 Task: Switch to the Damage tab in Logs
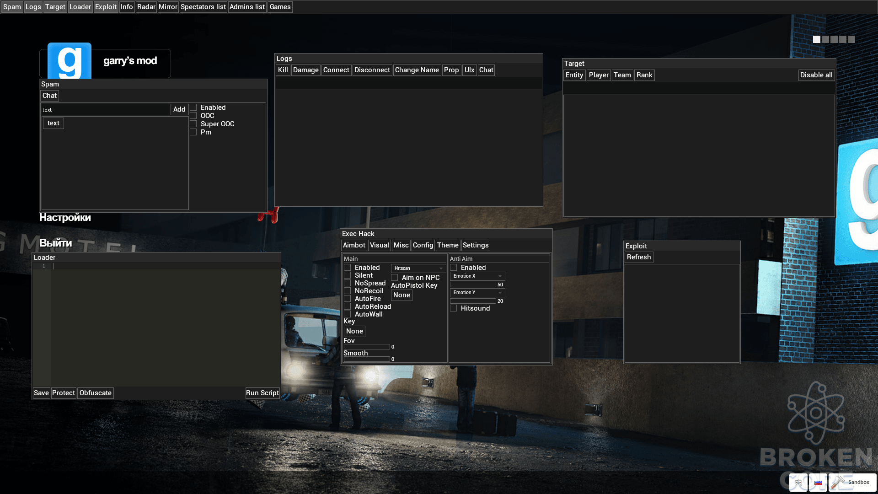[x=306, y=70]
